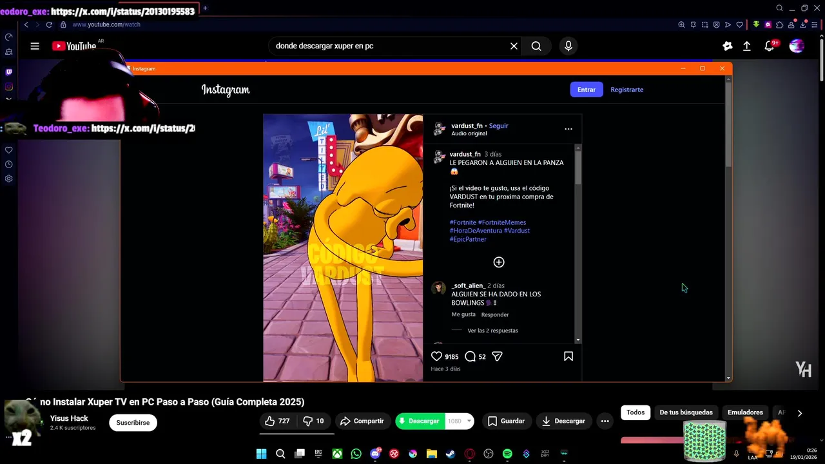Viewport: 825px width, 464px height.
Task: Go to the YouTube home logo
Action: pyautogui.click(x=74, y=46)
